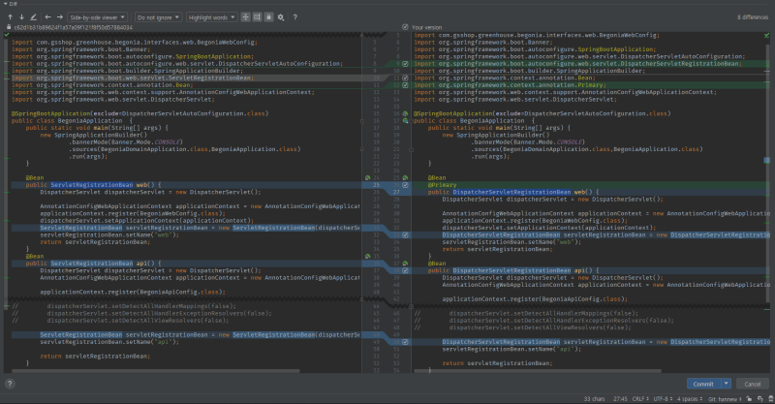Click Spring bean gutter icon at right line 16
This screenshot has width=775, height=404.
coord(405,113)
